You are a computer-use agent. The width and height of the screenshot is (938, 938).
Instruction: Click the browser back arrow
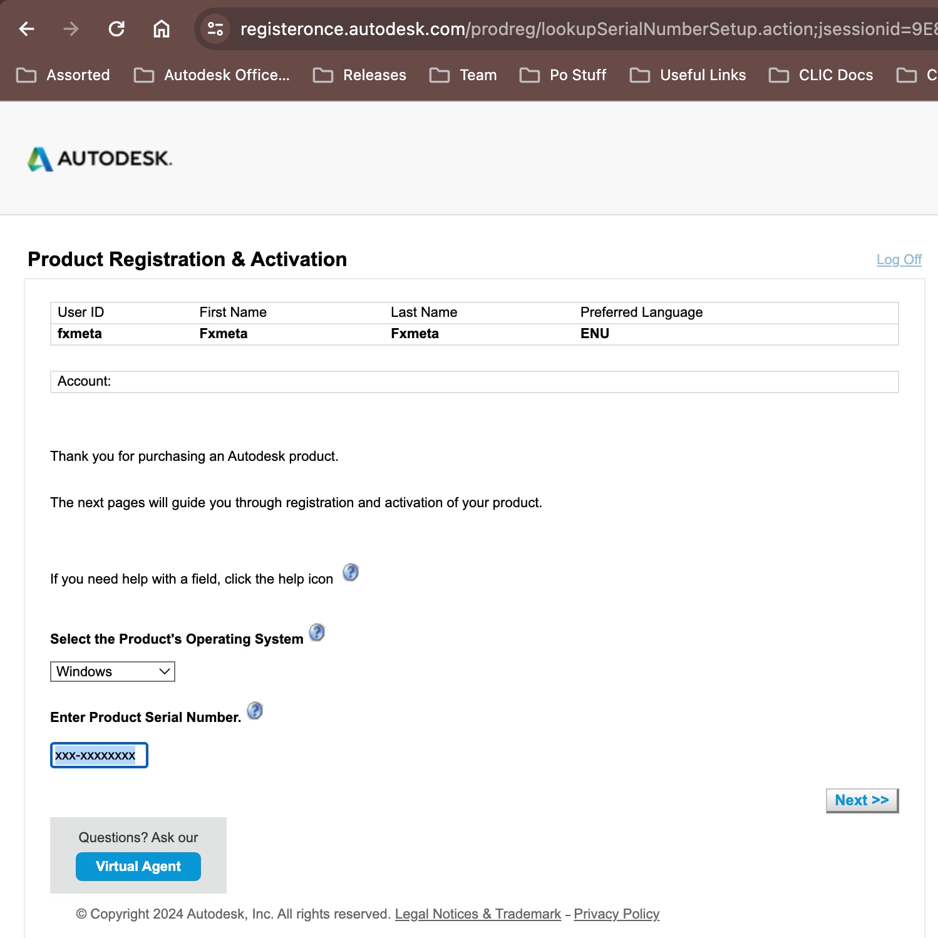pos(26,29)
